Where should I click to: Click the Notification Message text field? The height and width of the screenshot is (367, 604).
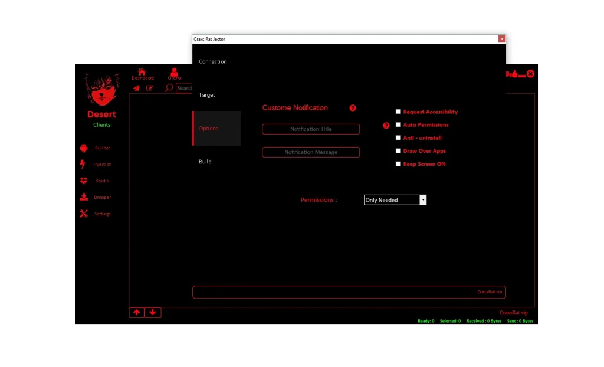point(311,152)
